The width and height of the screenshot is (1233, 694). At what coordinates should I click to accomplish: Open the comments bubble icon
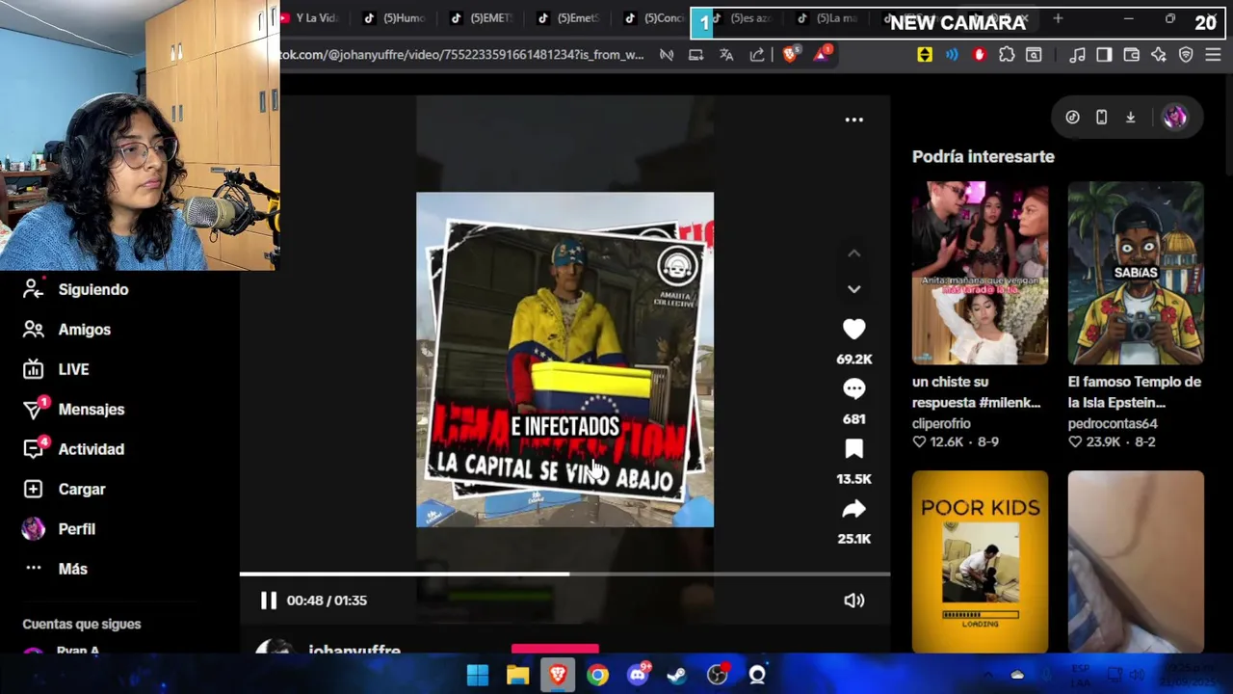(853, 388)
